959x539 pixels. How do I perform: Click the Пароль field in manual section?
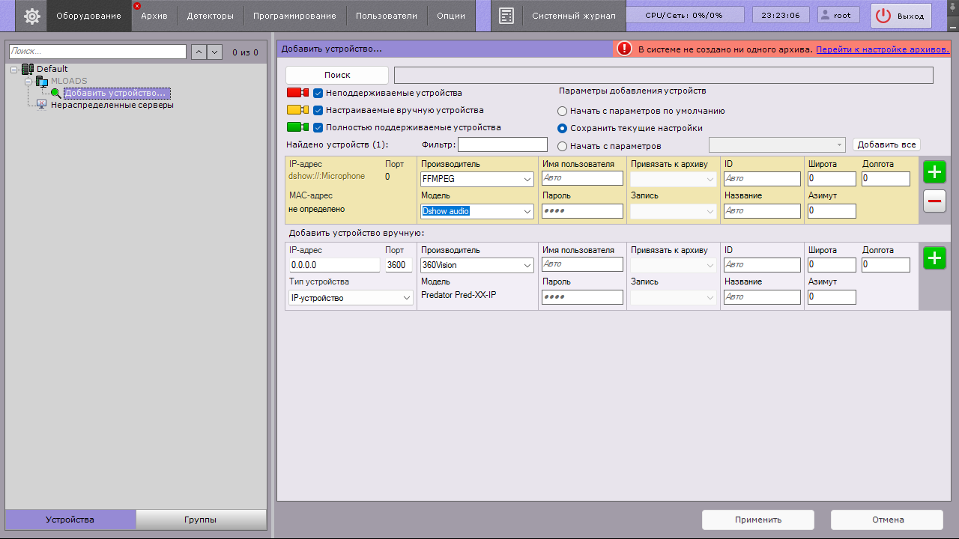pos(582,297)
